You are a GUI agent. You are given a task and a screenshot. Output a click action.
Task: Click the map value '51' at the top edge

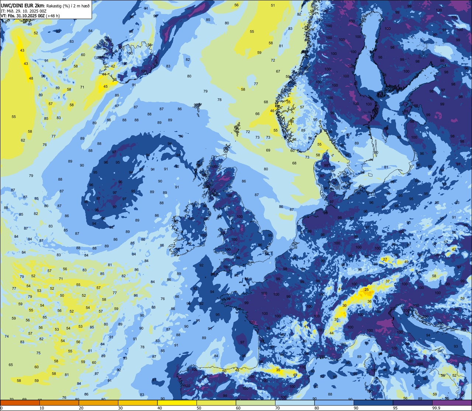coord(273,5)
